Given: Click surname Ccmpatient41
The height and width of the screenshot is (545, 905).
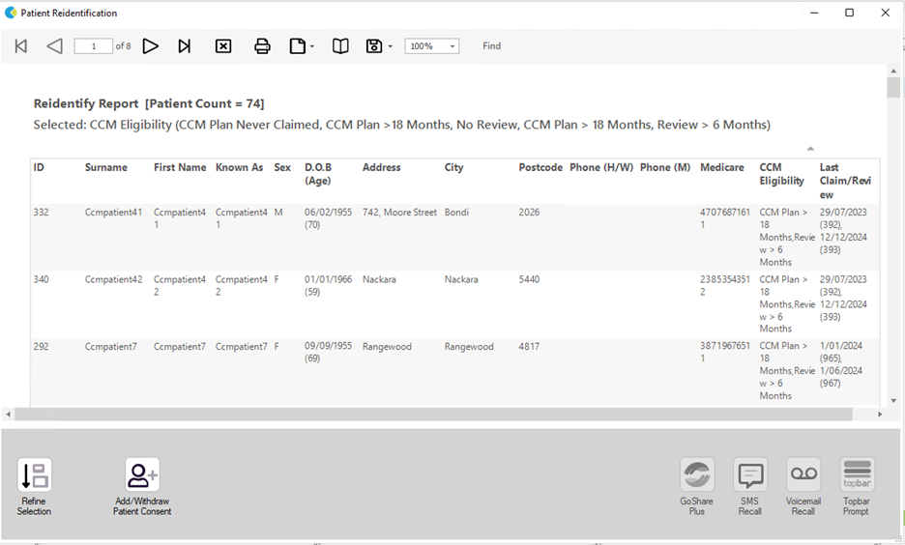Looking at the screenshot, I should pos(113,213).
